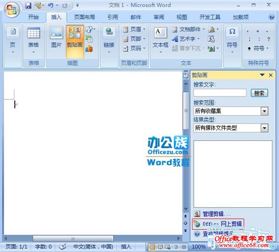Open the select browse object button
This screenshot has height=252, width=279.
[x=186, y=223]
